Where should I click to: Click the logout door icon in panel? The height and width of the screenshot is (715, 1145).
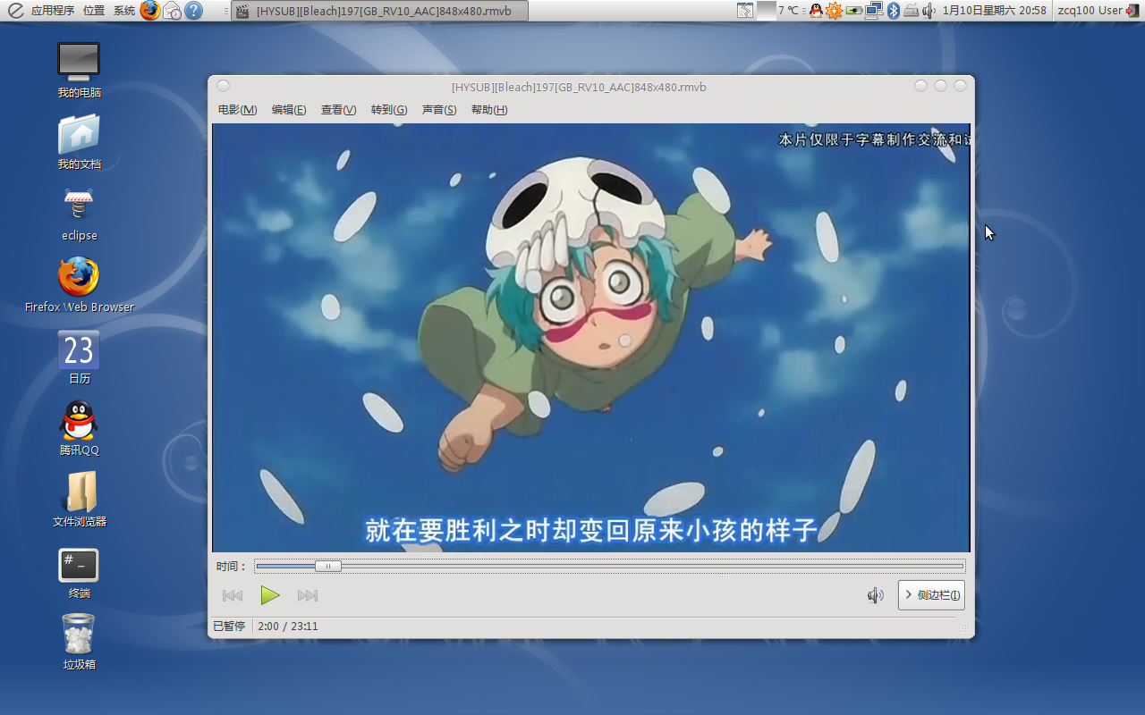(x=1132, y=11)
